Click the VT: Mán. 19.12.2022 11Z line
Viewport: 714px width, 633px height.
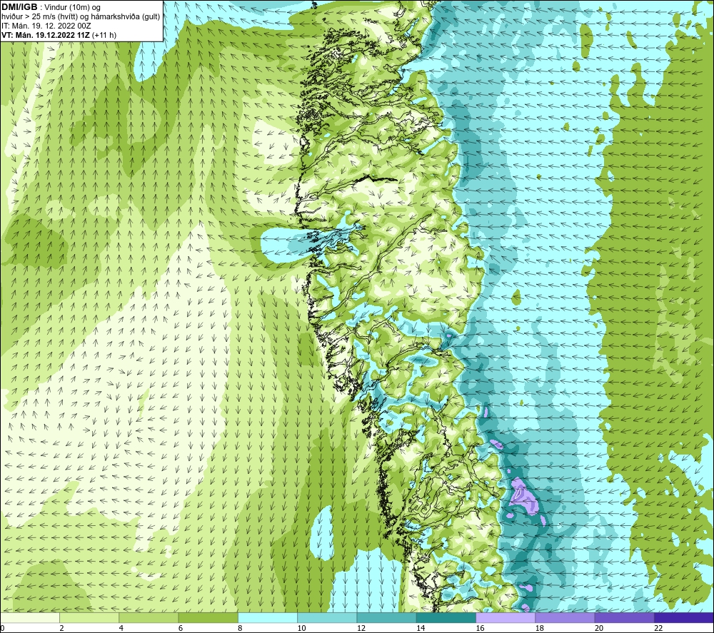(x=46, y=35)
